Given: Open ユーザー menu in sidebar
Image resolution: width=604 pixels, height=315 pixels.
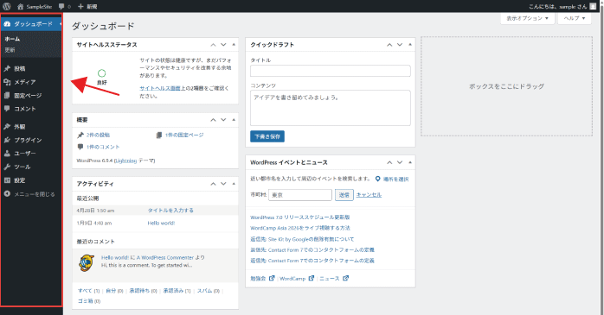Looking at the screenshot, I should [31, 154].
